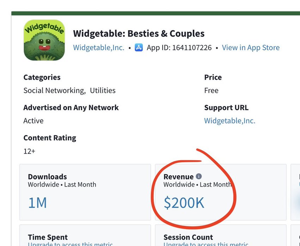Click the Time Spent card heading

(48, 238)
